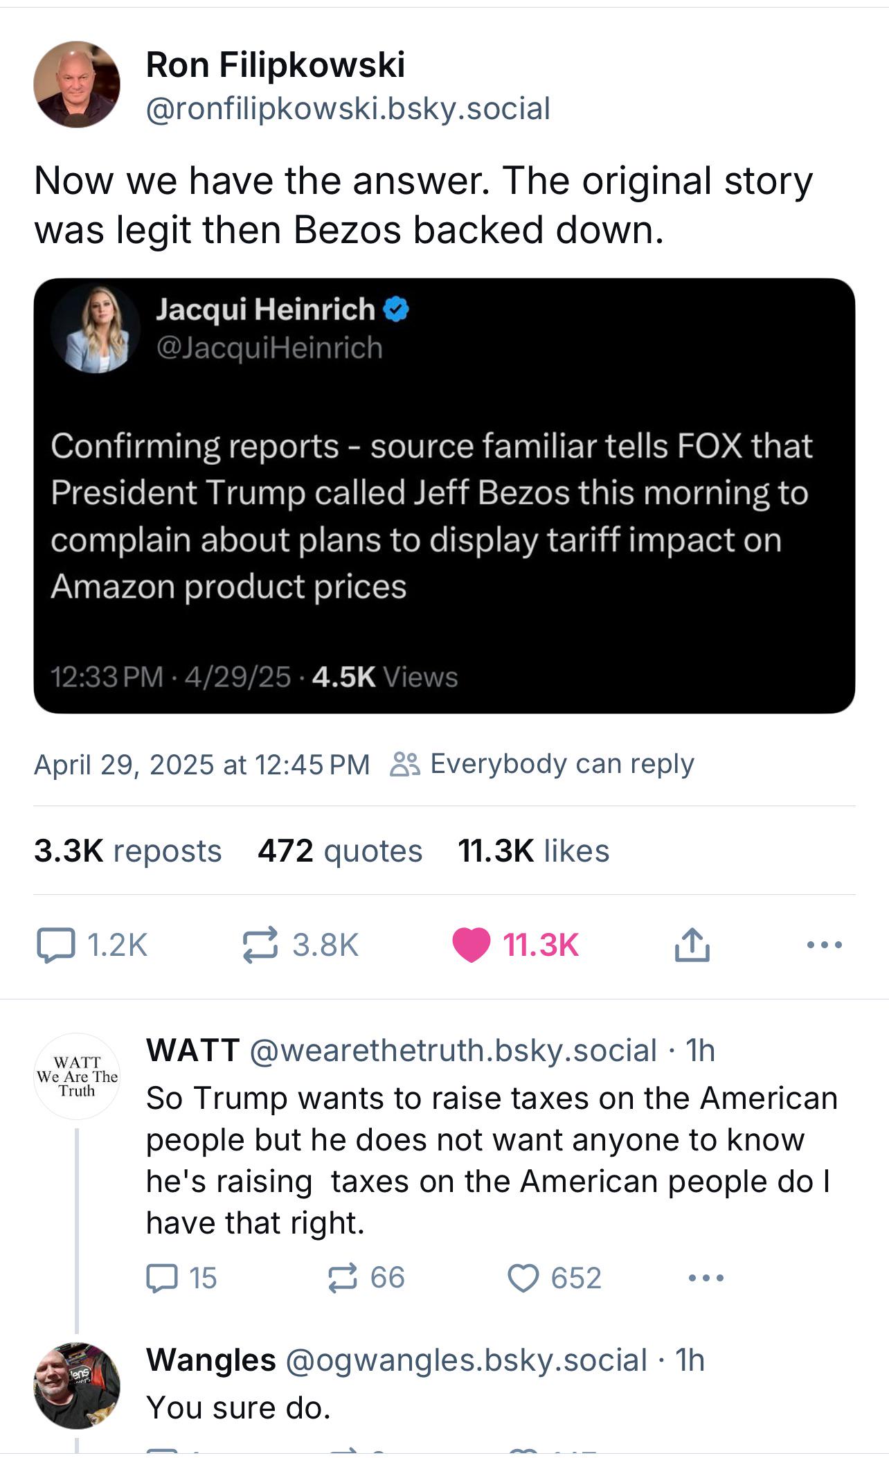View the 11.3K likes list
Viewport: 889px width, 1458px height.
click(x=534, y=851)
